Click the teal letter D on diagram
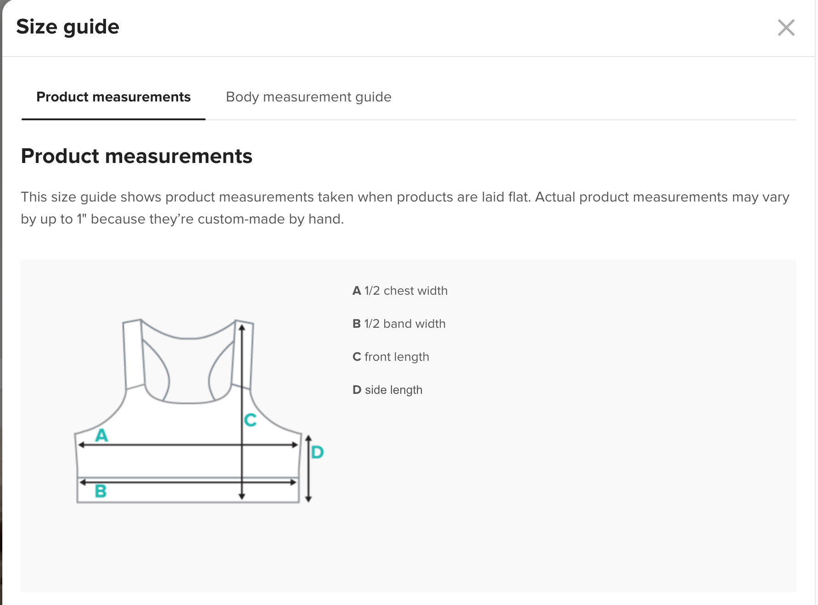Viewport: 818px width, 605px height. pos(317,452)
